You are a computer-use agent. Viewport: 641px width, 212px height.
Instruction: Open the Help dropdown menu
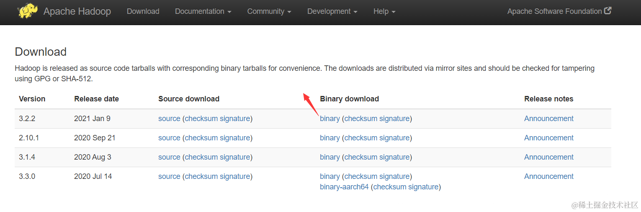[384, 11]
